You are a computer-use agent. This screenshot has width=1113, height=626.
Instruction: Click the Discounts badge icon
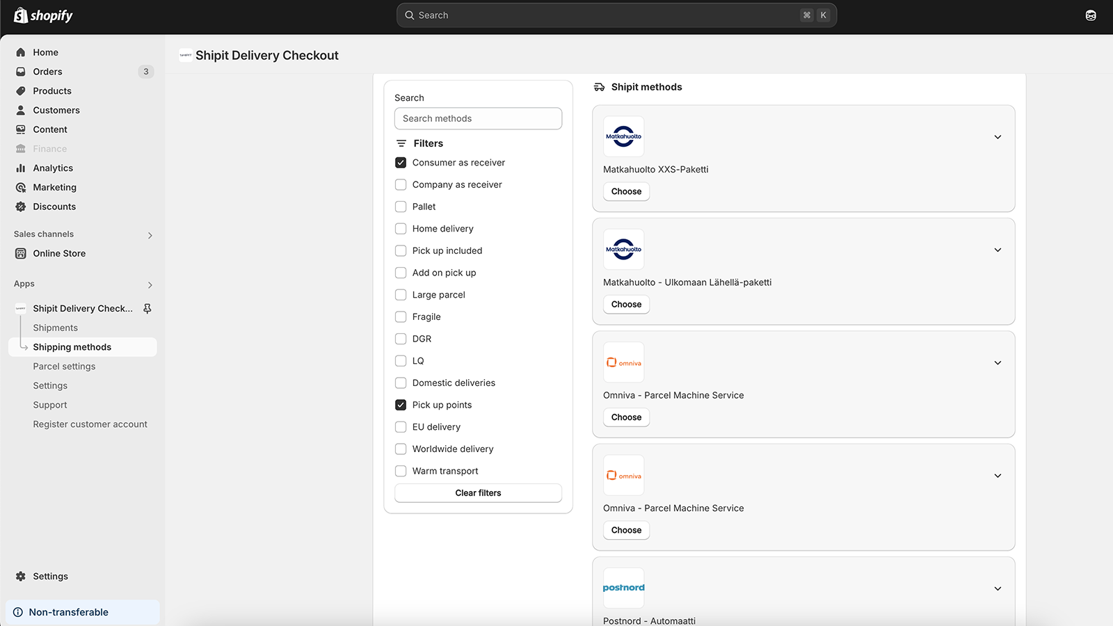pyautogui.click(x=21, y=207)
